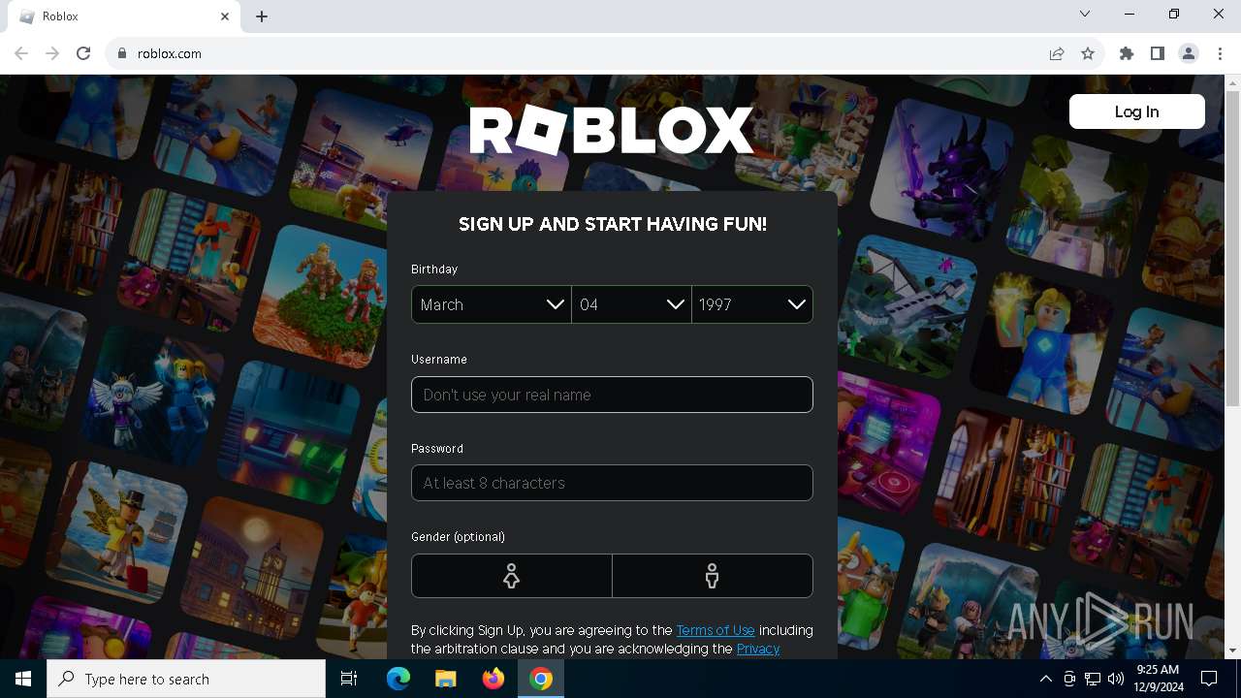Reload the Roblox page
The image size is (1241, 698).
(x=83, y=53)
